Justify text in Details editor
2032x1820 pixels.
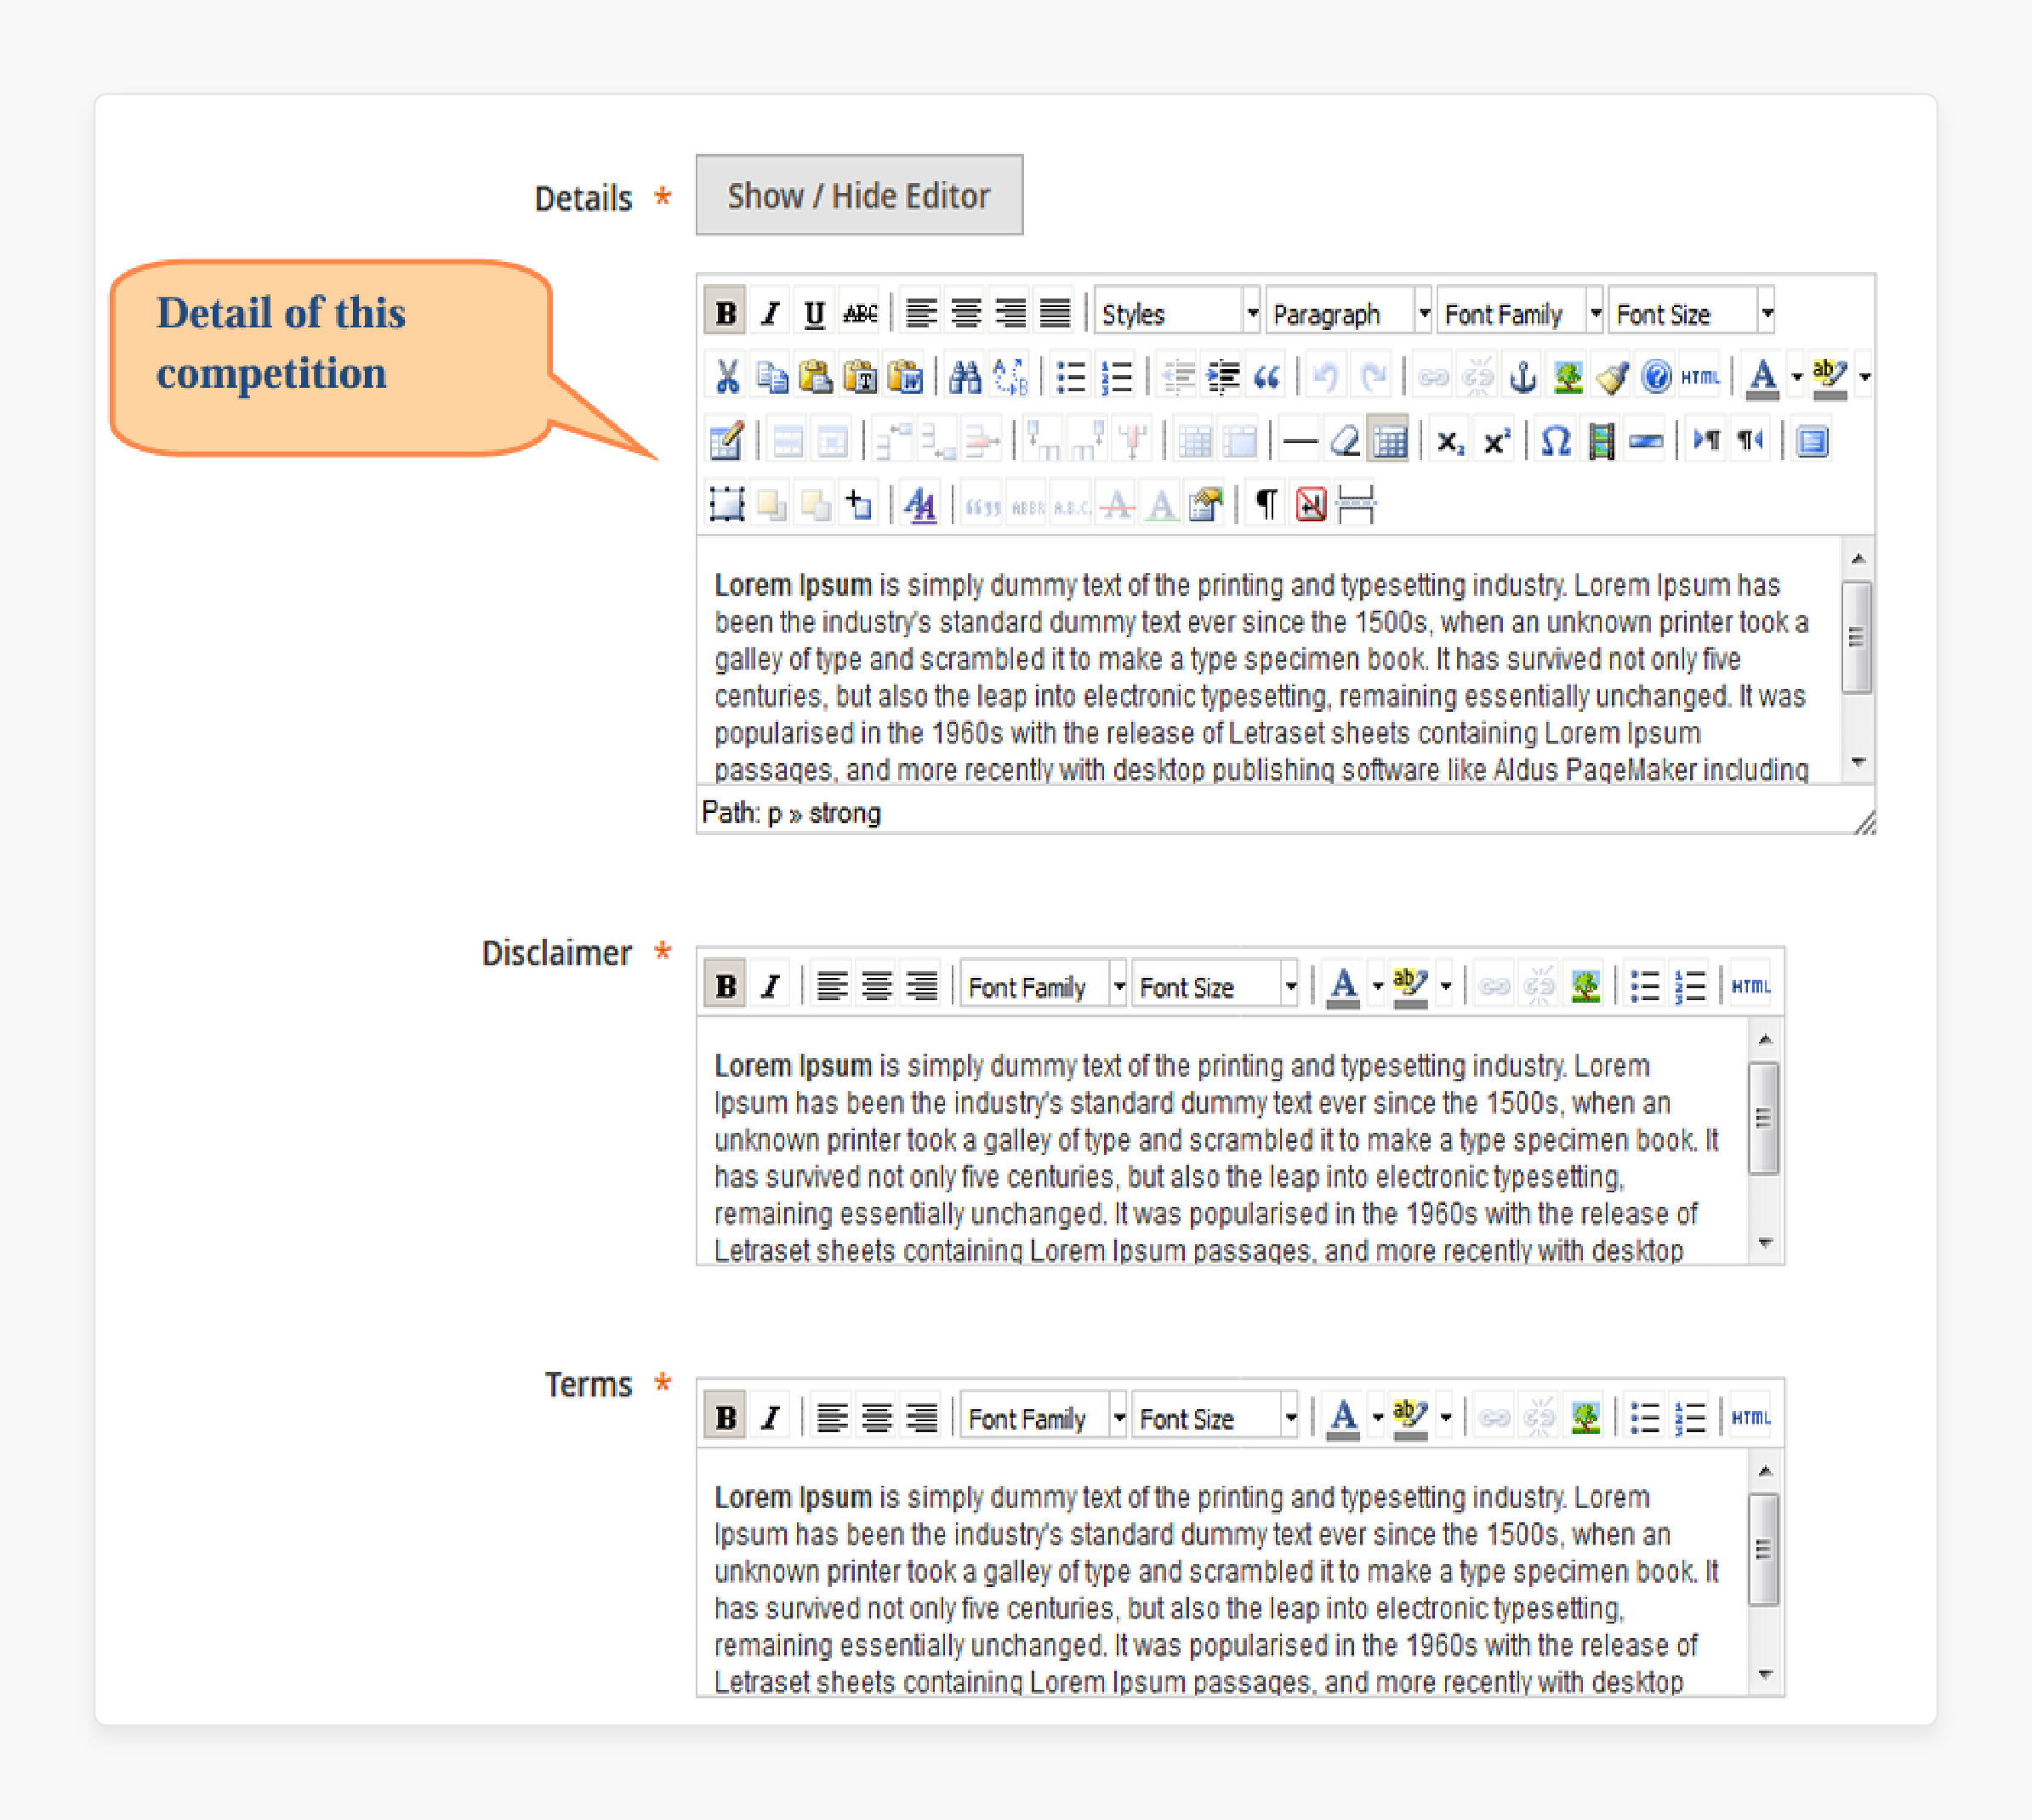pos(1055,314)
